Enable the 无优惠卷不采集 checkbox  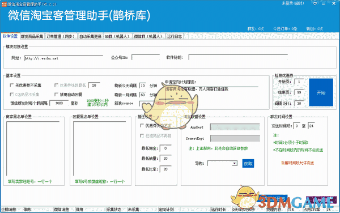(x=12, y=85)
